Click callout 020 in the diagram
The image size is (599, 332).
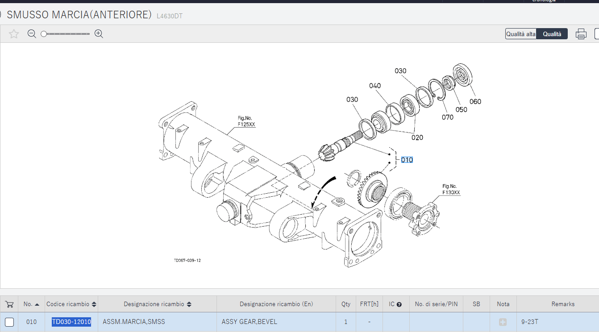[x=417, y=137]
